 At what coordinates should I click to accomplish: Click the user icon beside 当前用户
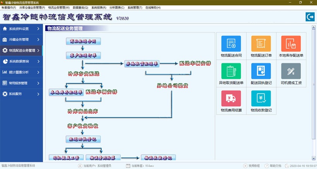[80, 166]
